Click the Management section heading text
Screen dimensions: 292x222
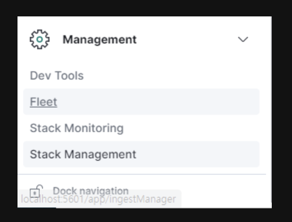click(x=100, y=39)
